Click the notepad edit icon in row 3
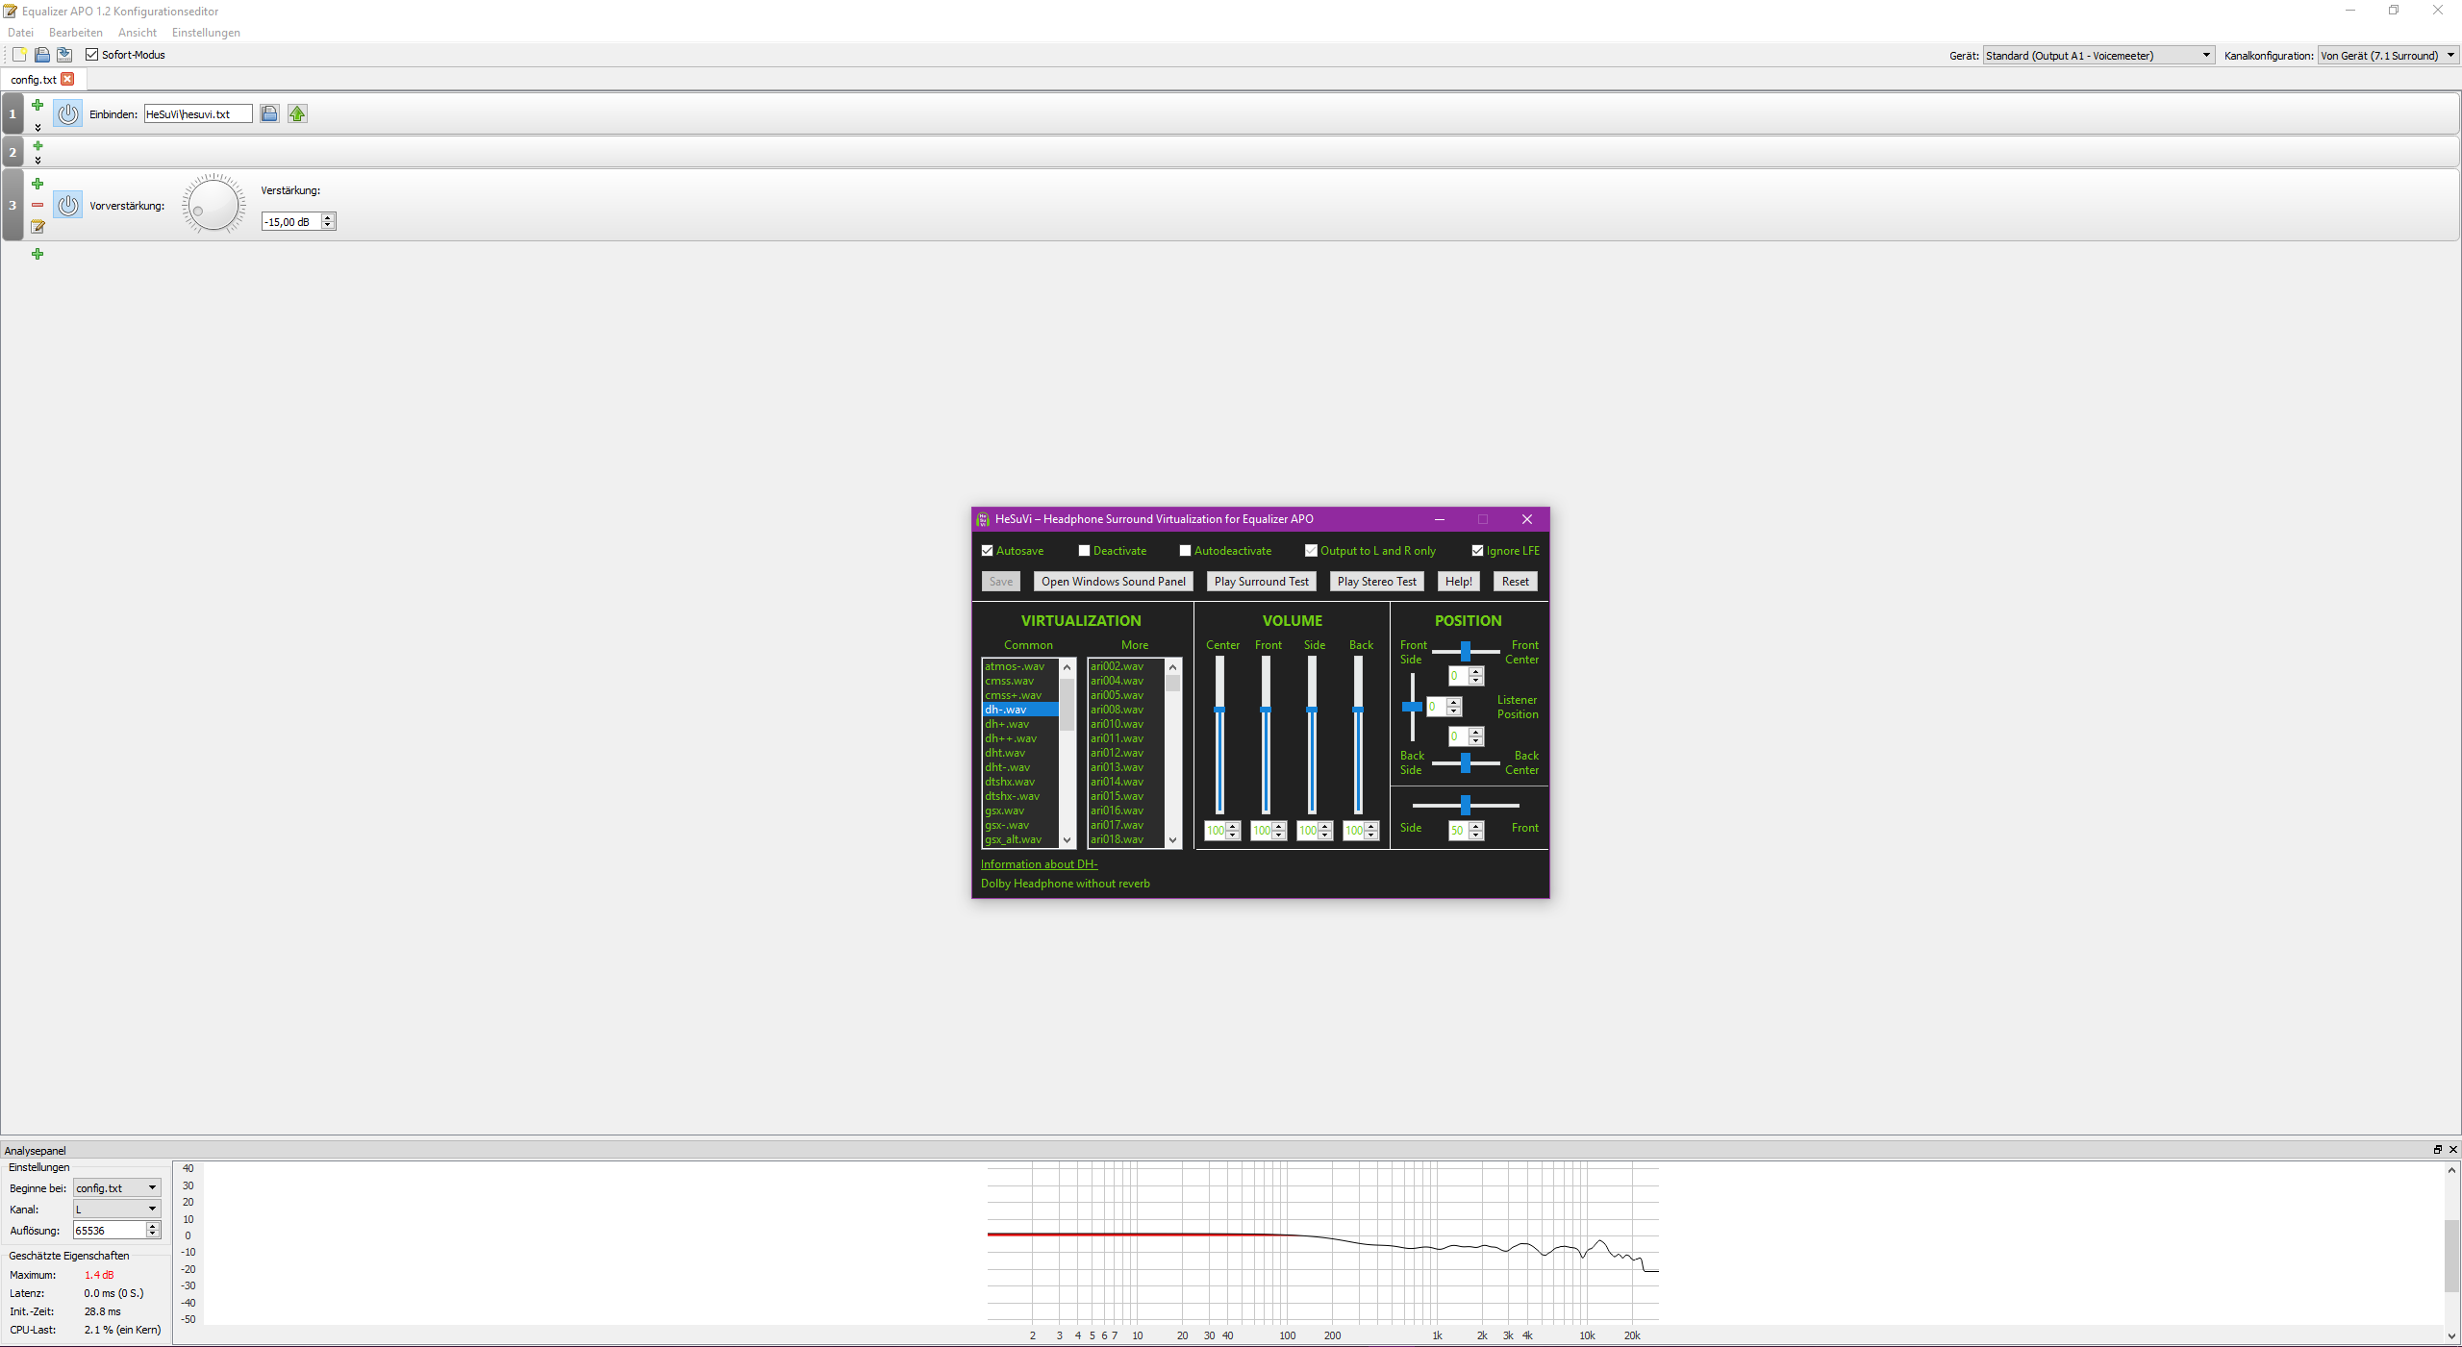The width and height of the screenshot is (2462, 1347). 38,227
